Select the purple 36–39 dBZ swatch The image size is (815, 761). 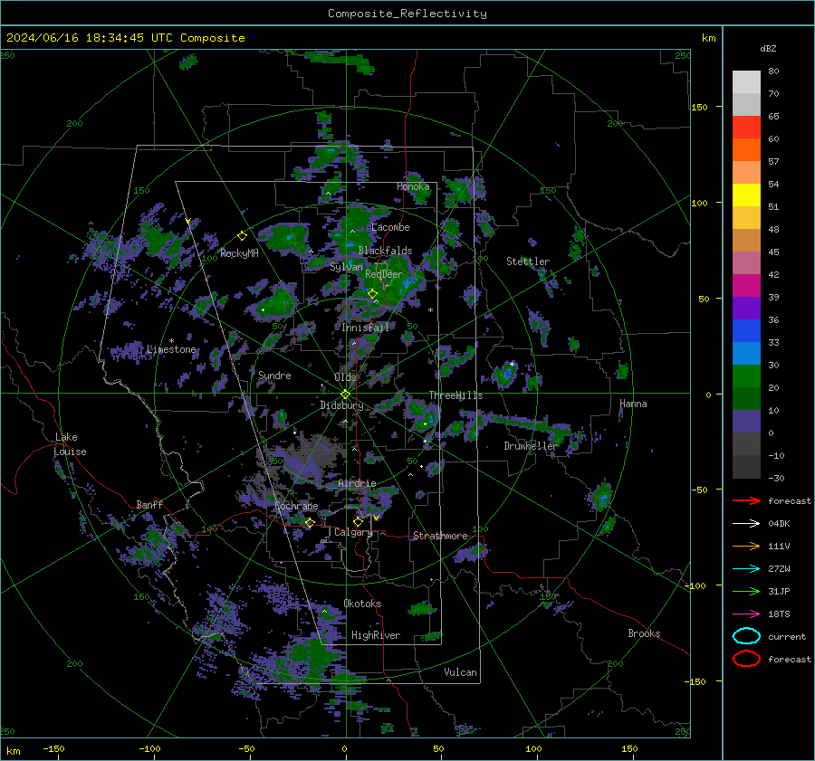746,309
